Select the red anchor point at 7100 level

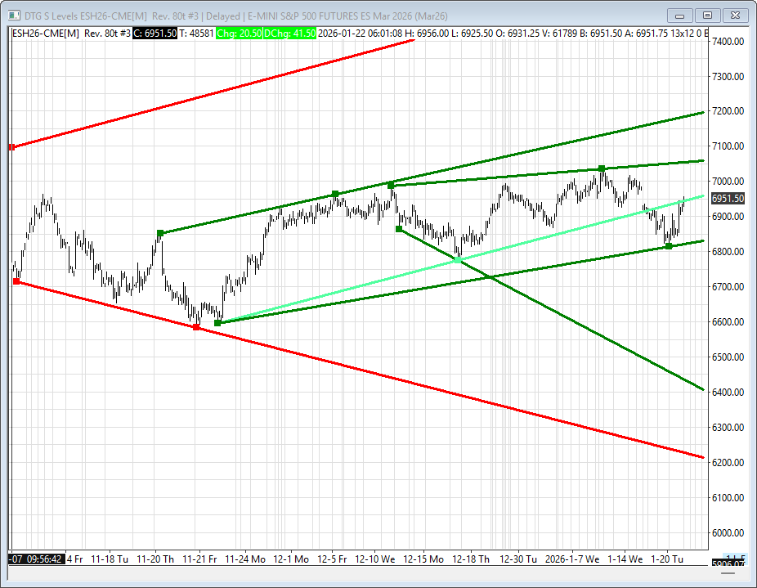pyautogui.click(x=11, y=147)
